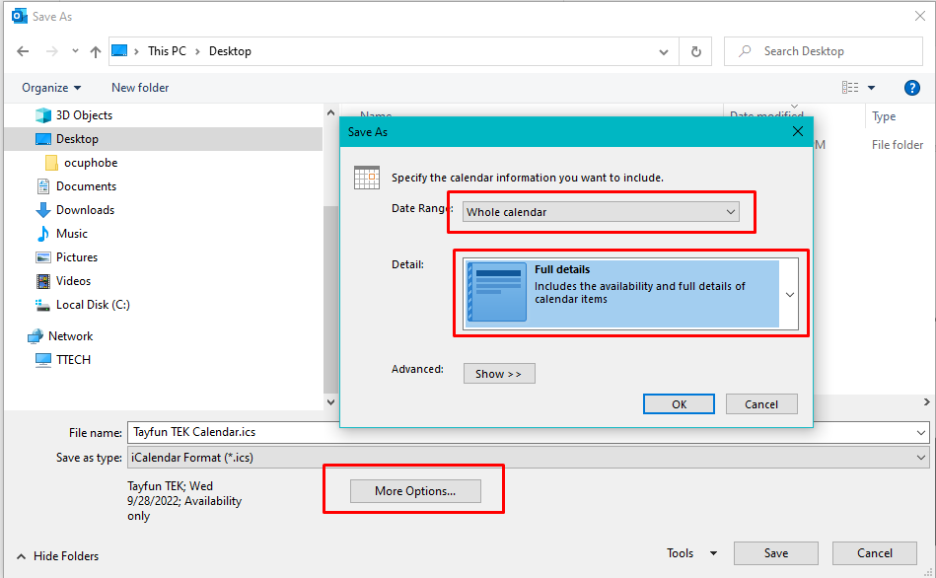
Task: Click the blue Help question mark icon
Action: click(911, 88)
